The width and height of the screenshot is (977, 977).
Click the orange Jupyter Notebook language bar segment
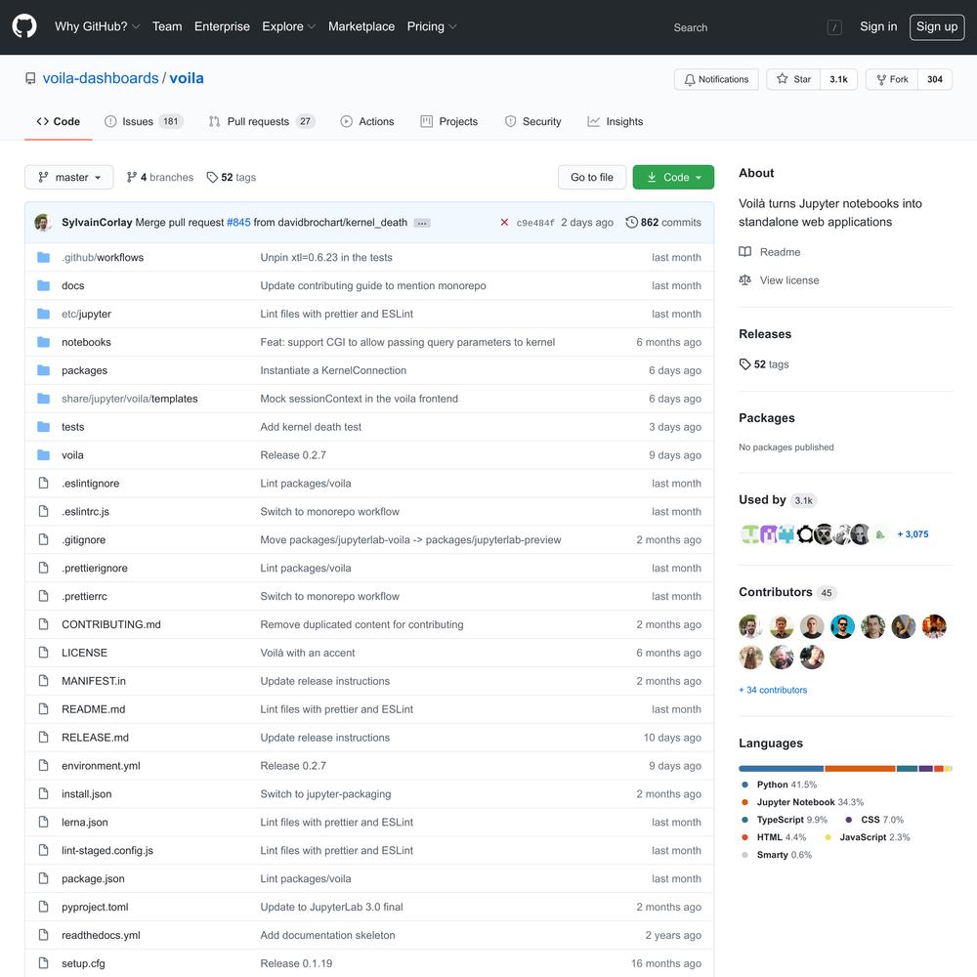click(860, 769)
